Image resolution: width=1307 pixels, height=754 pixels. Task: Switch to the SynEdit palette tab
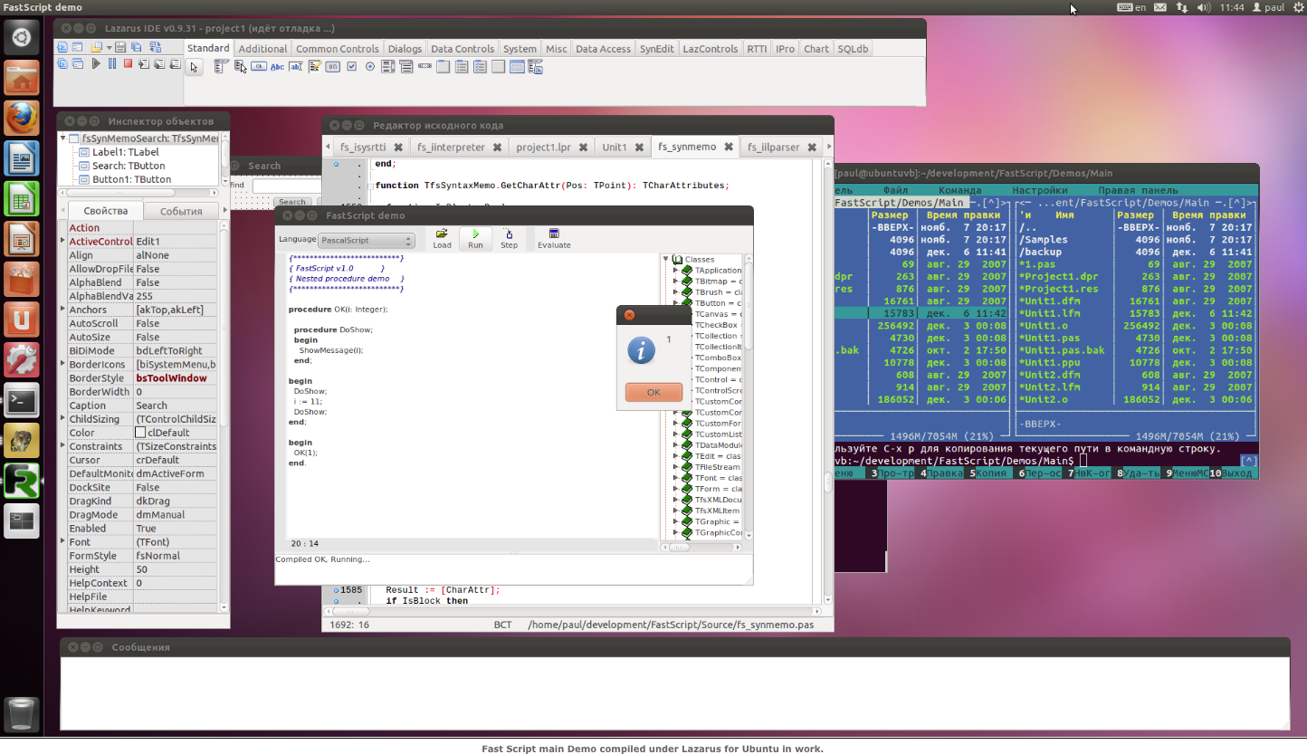click(657, 49)
